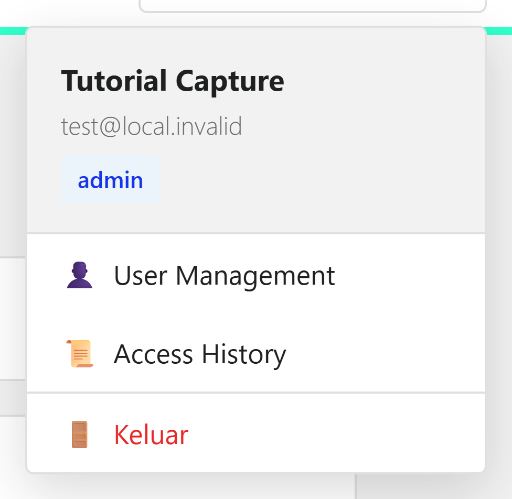Click the purple User Management person icon
The image size is (512, 499).
click(80, 275)
